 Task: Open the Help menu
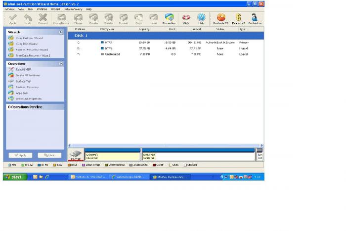tap(88, 9)
